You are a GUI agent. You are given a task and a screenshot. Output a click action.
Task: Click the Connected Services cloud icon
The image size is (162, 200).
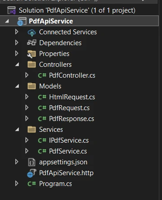coord(31,32)
